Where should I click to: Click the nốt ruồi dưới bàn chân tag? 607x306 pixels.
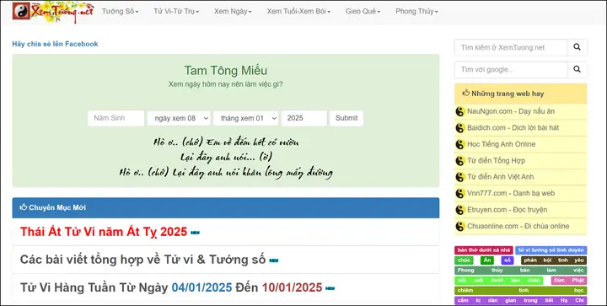[498, 281]
